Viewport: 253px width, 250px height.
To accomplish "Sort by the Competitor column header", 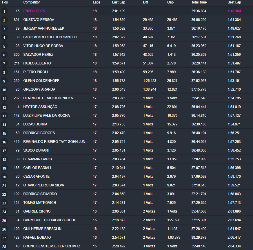I will (32, 2).
